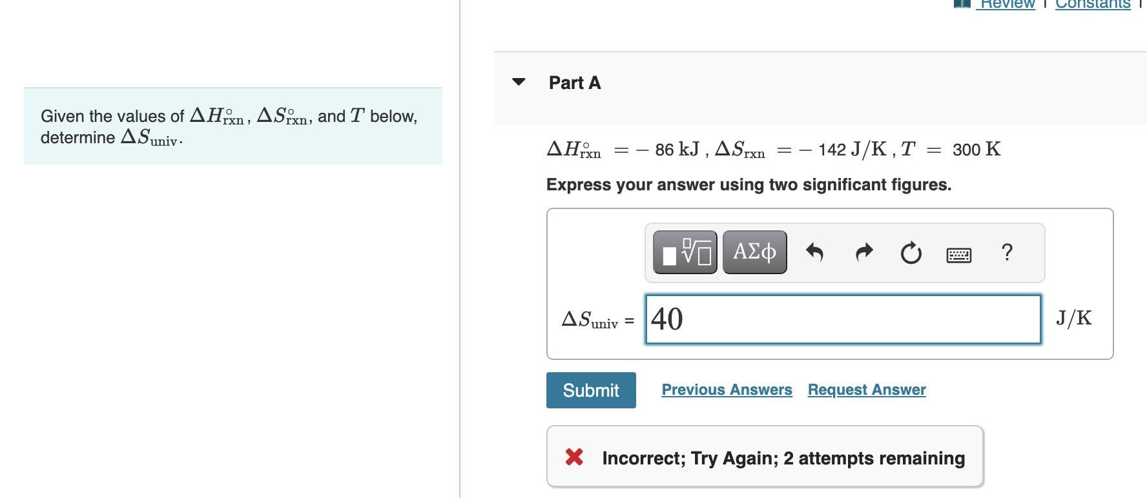Open the Greek symbols ΑΣφ palette
This screenshot has height=498, width=1147.
(754, 252)
